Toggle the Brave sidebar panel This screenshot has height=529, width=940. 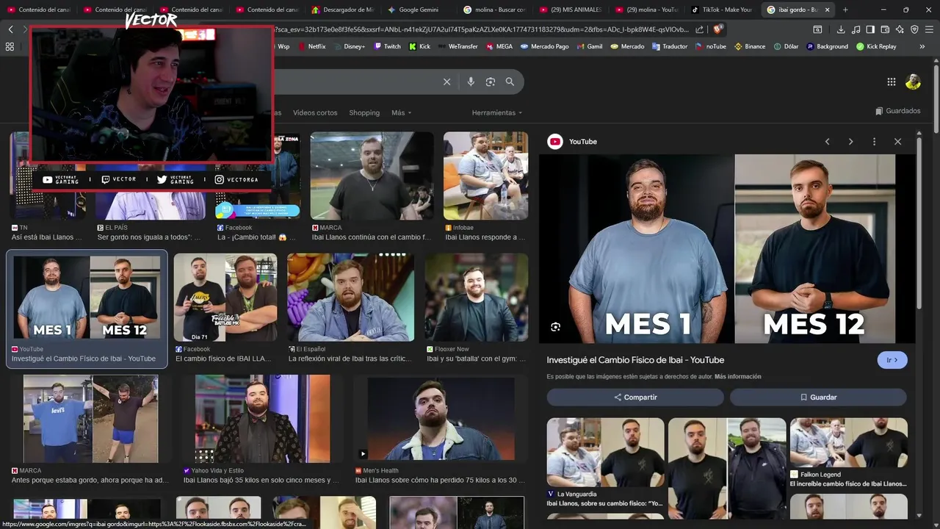click(870, 29)
